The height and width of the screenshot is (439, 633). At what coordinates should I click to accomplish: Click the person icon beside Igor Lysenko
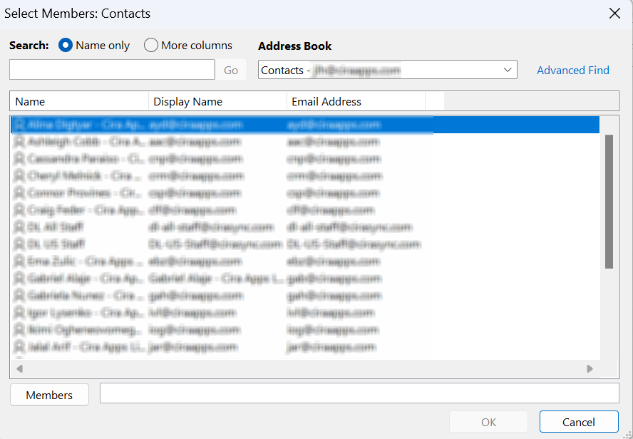pos(18,313)
